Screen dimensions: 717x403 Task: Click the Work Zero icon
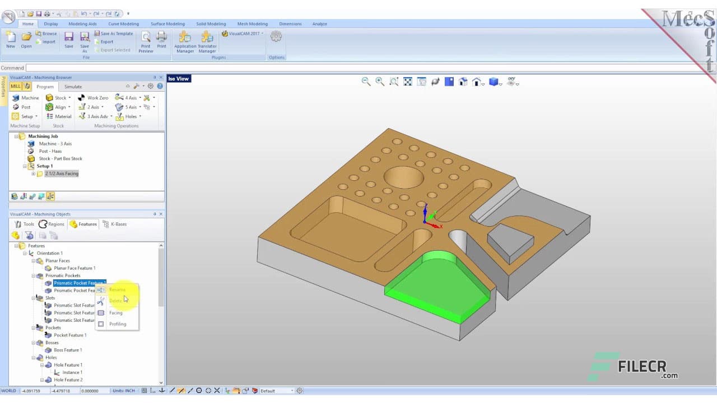[x=82, y=97]
